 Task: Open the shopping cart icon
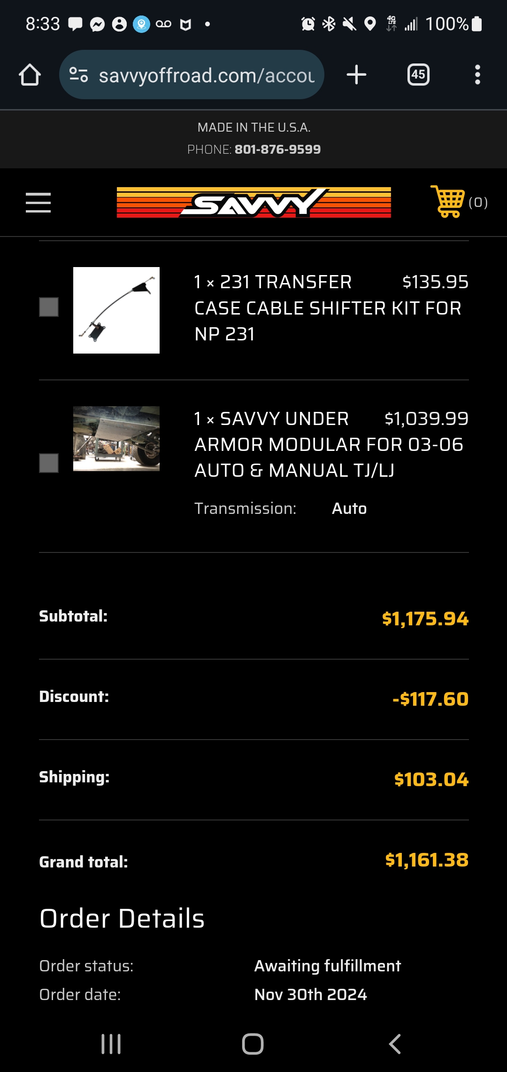[x=447, y=202]
